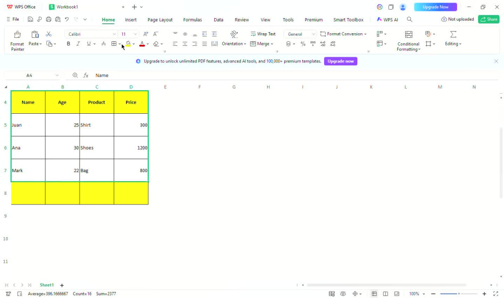Screen dimensions: 504x298
Task: Open the Name Box A4 dropdown
Action: [x=57, y=75]
